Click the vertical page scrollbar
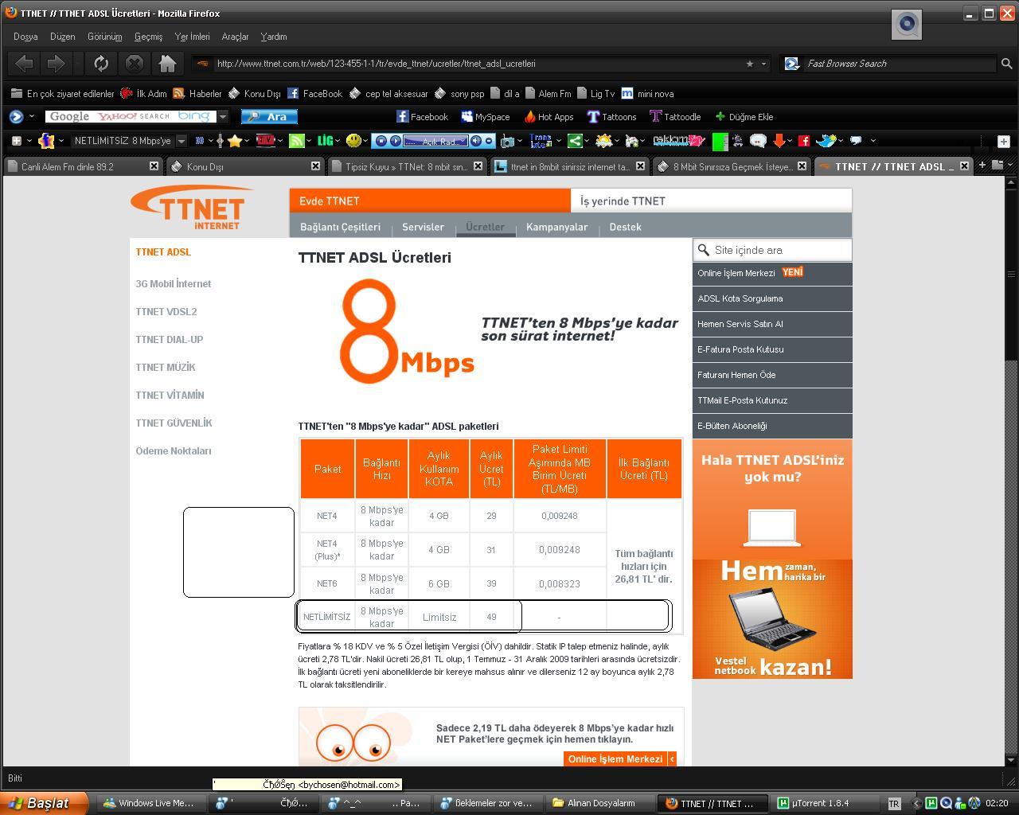This screenshot has height=815, width=1019. [1011, 470]
